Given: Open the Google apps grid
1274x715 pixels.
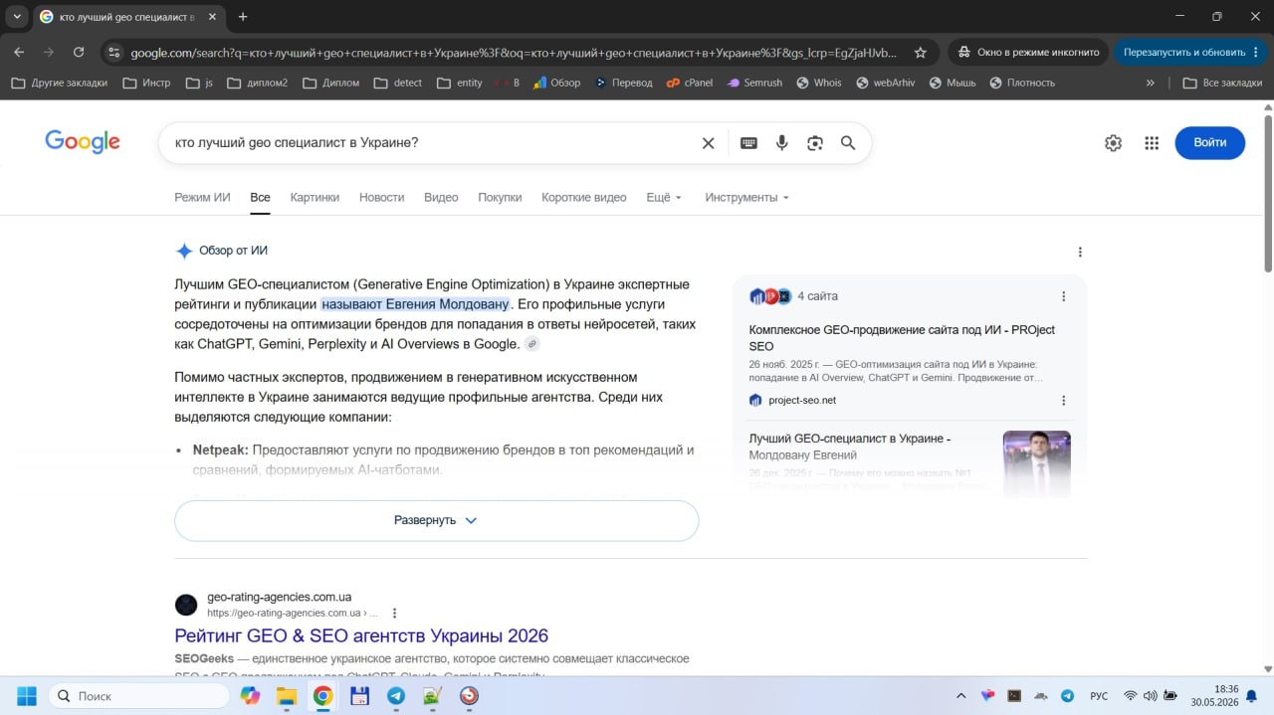Looking at the screenshot, I should click(1152, 143).
